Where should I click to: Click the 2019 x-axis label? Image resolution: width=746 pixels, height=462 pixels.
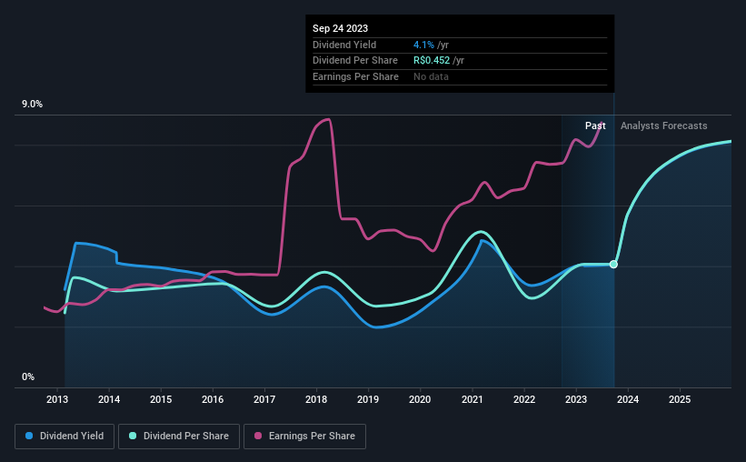tap(368, 399)
